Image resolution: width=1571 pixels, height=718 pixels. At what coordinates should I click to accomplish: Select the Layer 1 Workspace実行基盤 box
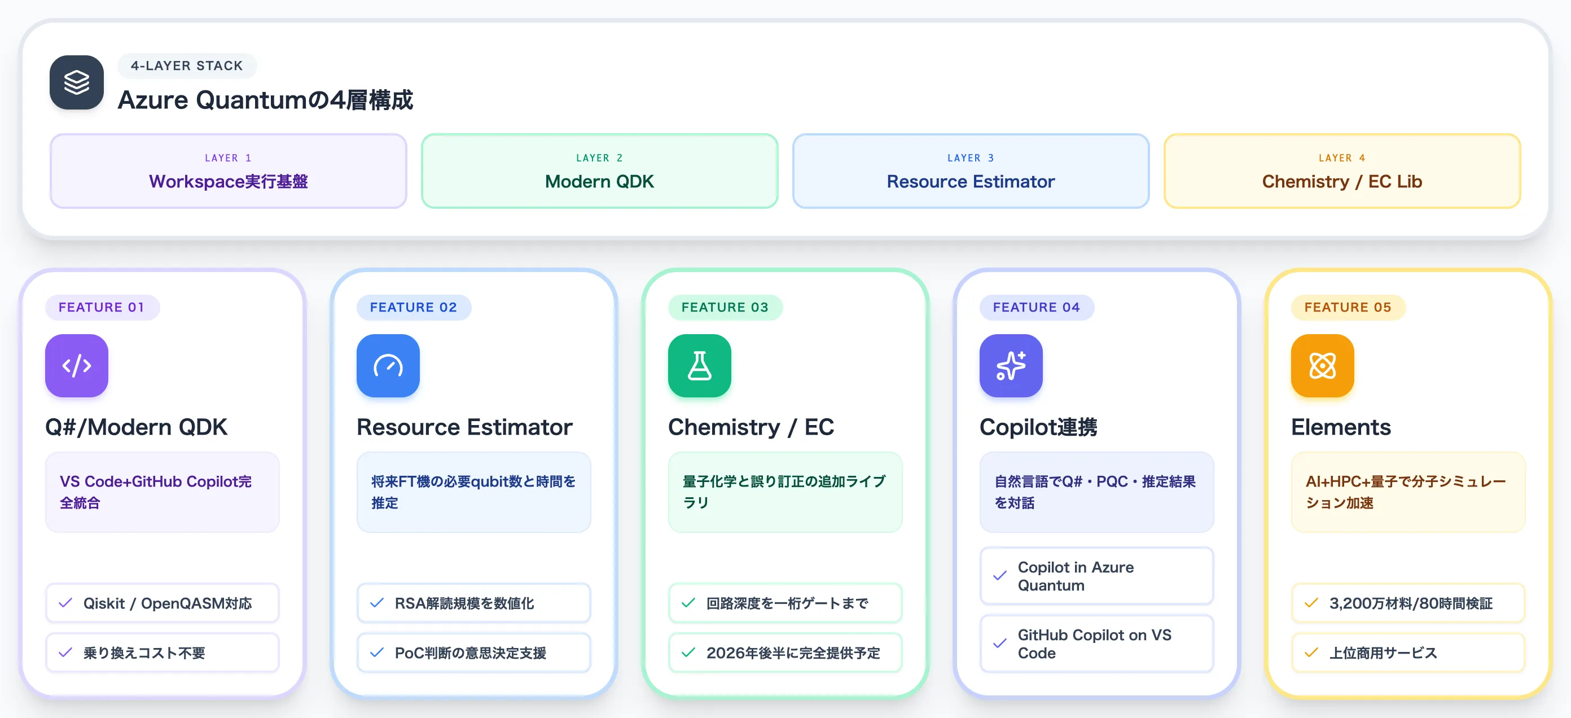(228, 171)
